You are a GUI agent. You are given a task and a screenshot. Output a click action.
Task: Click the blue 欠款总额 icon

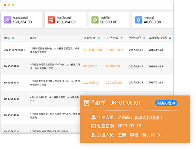[139, 20]
